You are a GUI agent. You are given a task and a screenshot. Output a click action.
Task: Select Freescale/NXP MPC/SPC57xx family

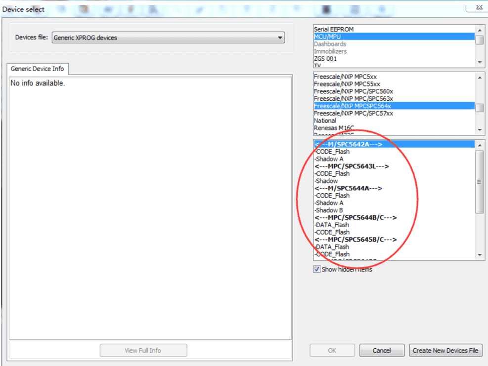pos(394,114)
